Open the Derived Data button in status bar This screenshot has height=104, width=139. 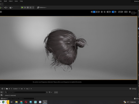(136, 99)
